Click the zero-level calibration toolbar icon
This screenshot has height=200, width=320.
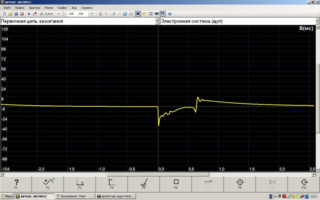point(35,14)
